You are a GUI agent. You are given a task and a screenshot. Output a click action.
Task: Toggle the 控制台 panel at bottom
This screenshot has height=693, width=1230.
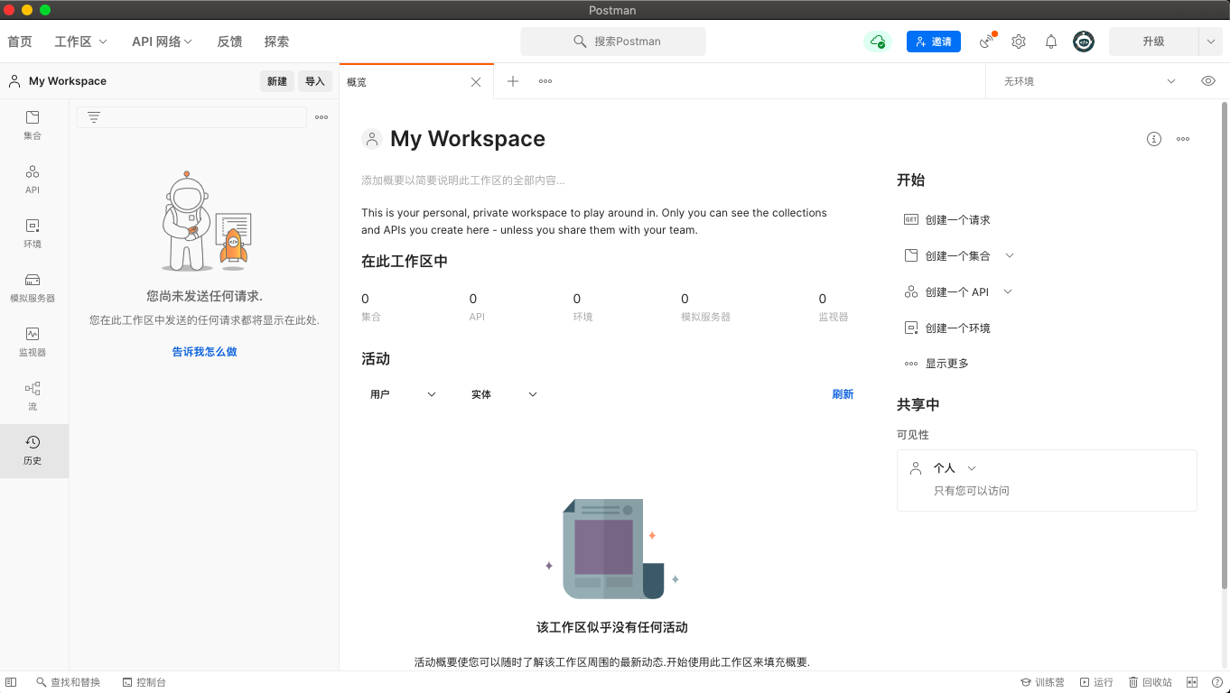(x=144, y=682)
